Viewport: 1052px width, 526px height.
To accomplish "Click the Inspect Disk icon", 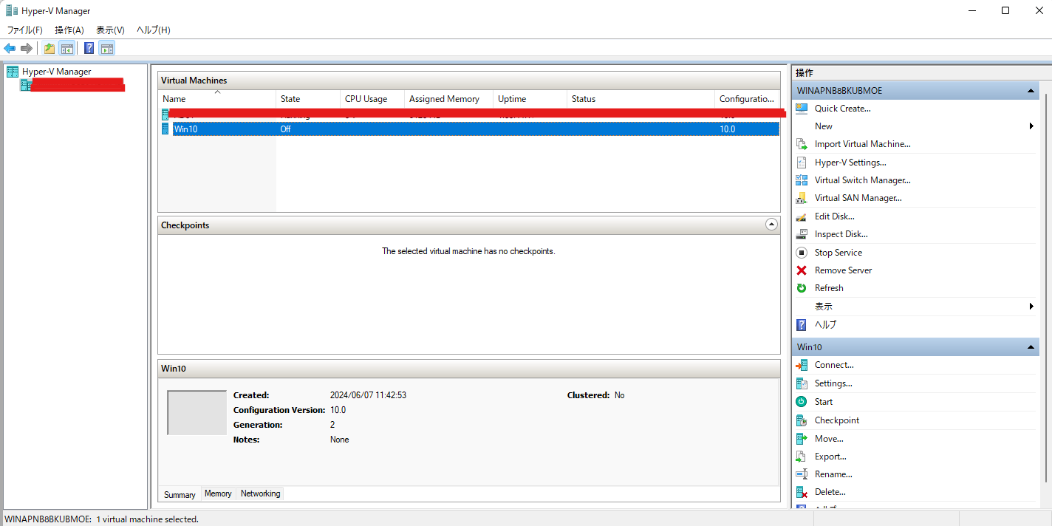I will coord(802,234).
